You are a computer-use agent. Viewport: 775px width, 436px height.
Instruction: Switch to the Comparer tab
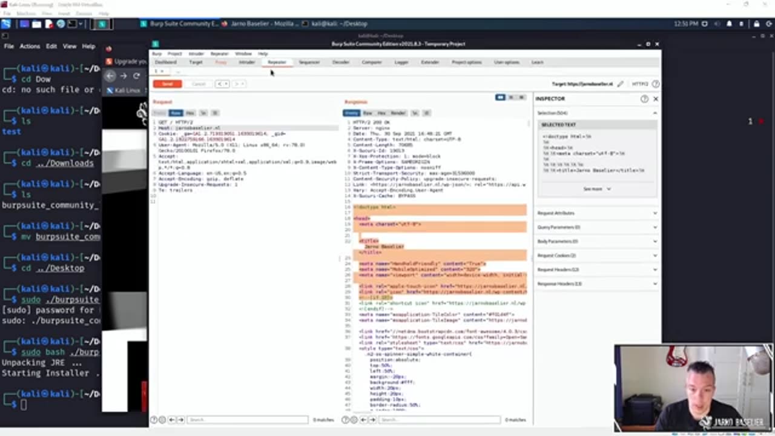pos(372,62)
